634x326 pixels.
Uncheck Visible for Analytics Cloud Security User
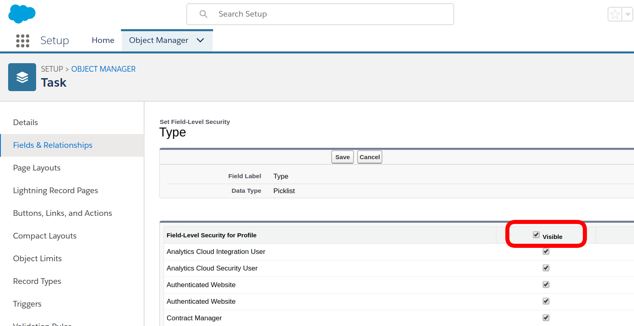point(546,268)
